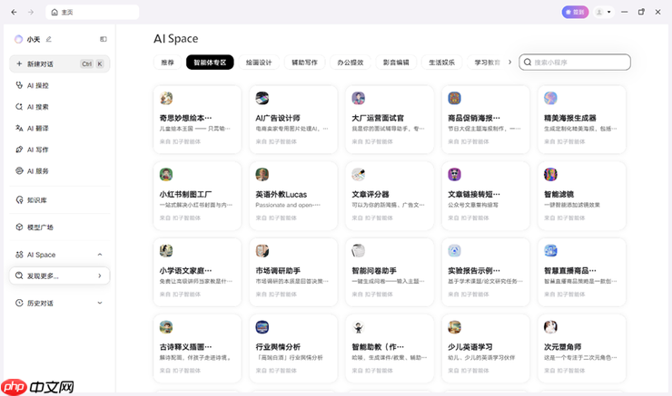
Task: Switch to the 推荐 tab
Action: click(168, 63)
